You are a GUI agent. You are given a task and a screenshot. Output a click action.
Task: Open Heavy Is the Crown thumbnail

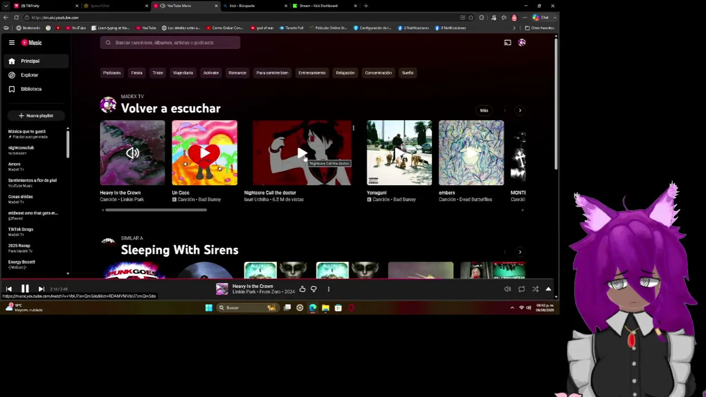[x=132, y=153]
